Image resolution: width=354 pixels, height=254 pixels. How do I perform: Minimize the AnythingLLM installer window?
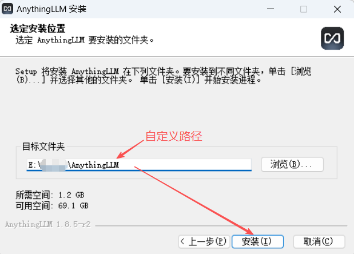[271, 9]
